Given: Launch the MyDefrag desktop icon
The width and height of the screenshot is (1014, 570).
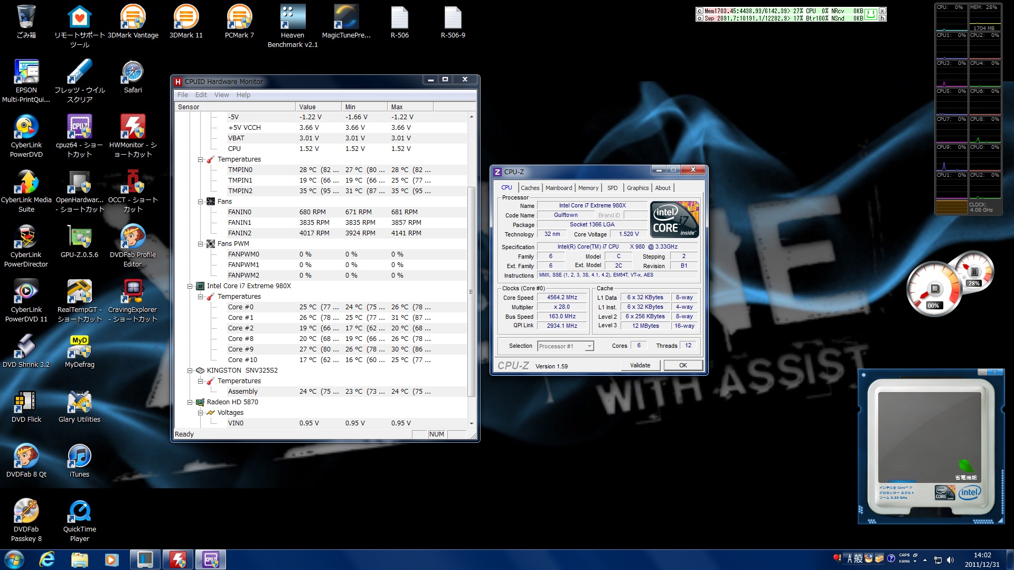Looking at the screenshot, I should click(79, 347).
